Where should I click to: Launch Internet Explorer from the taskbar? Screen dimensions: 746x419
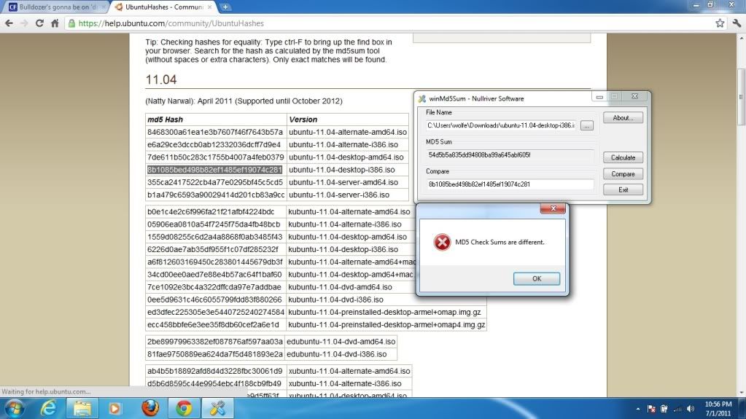pos(48,409)
